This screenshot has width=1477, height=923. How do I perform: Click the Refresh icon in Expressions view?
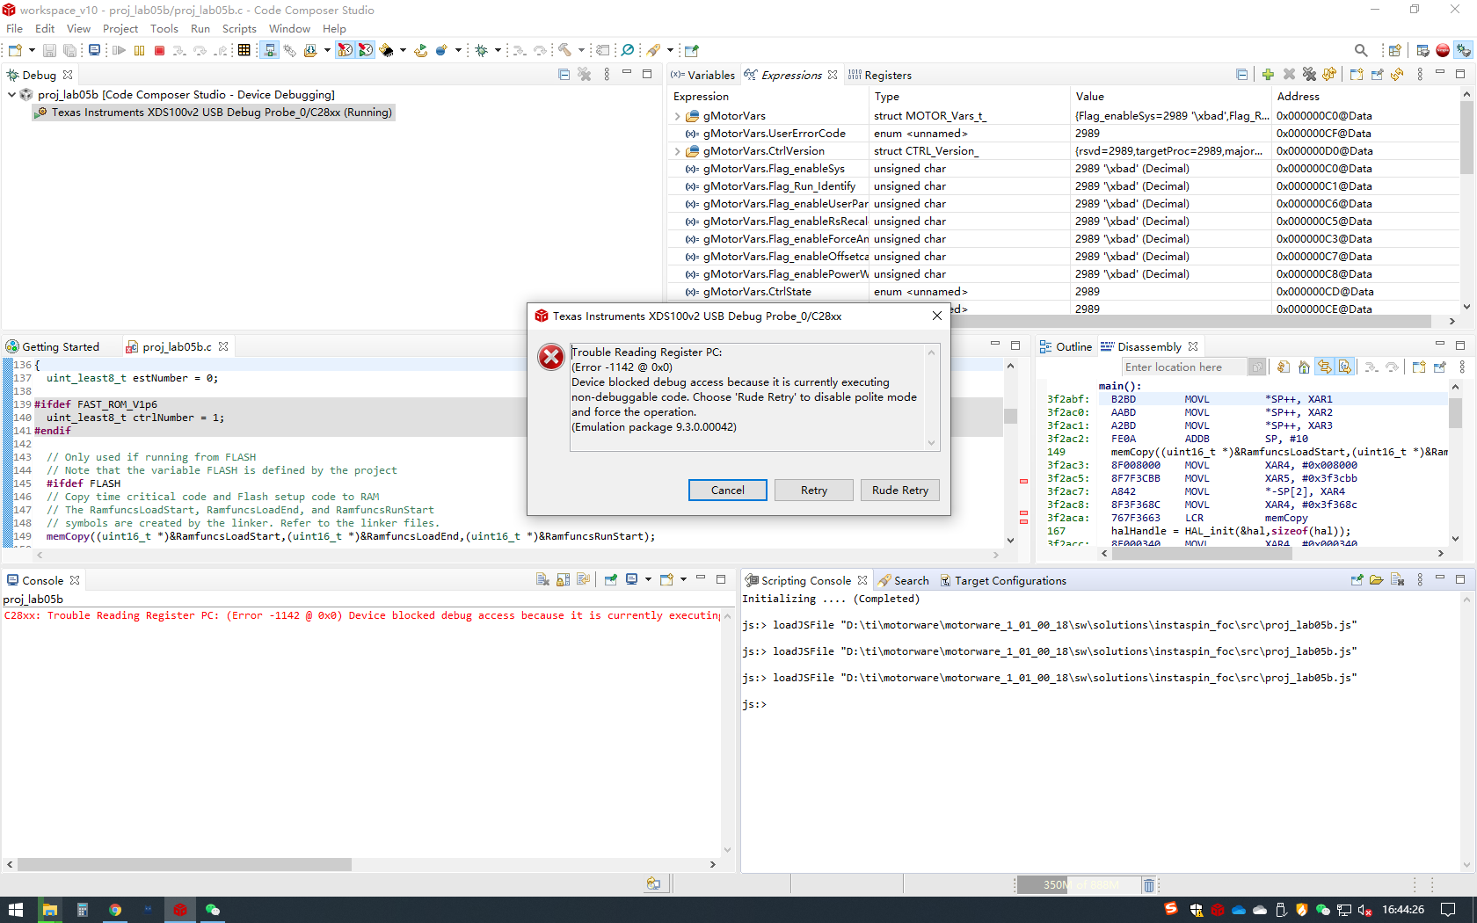pos(1397,75)
